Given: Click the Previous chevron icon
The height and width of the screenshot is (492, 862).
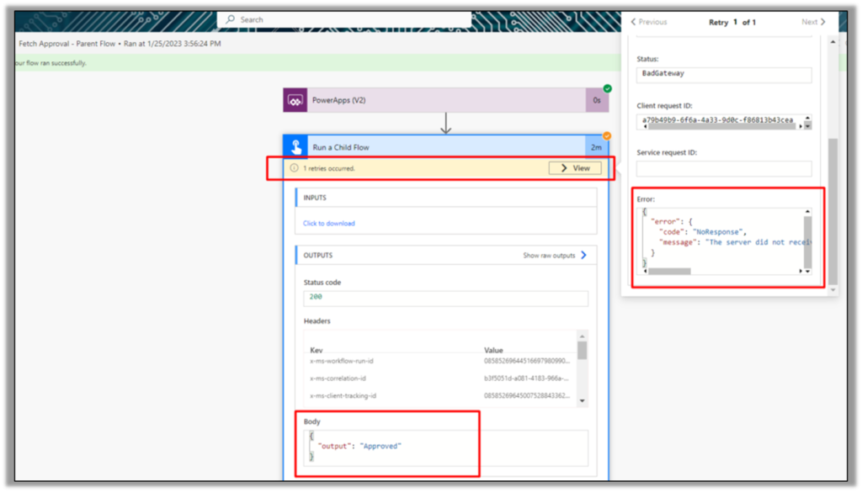Looking at the screenshot, I should click(x=633, y=22).
